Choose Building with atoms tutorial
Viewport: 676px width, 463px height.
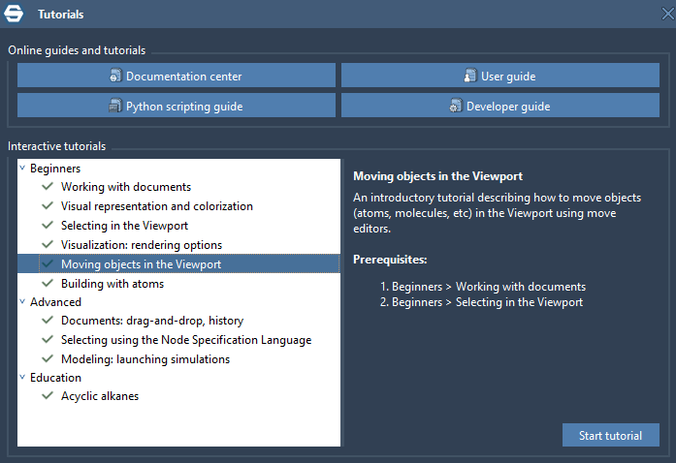click(x=113, y=284)
